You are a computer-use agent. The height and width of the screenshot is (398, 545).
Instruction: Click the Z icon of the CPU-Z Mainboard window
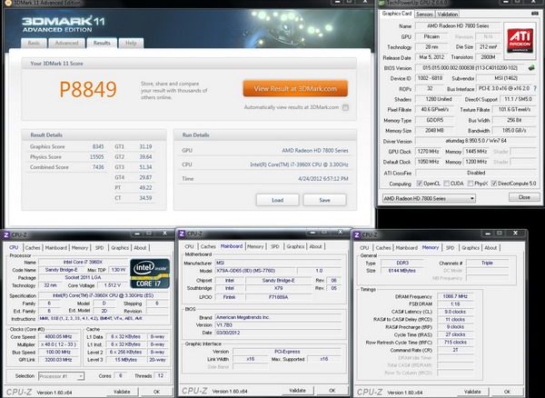(182, 234)
